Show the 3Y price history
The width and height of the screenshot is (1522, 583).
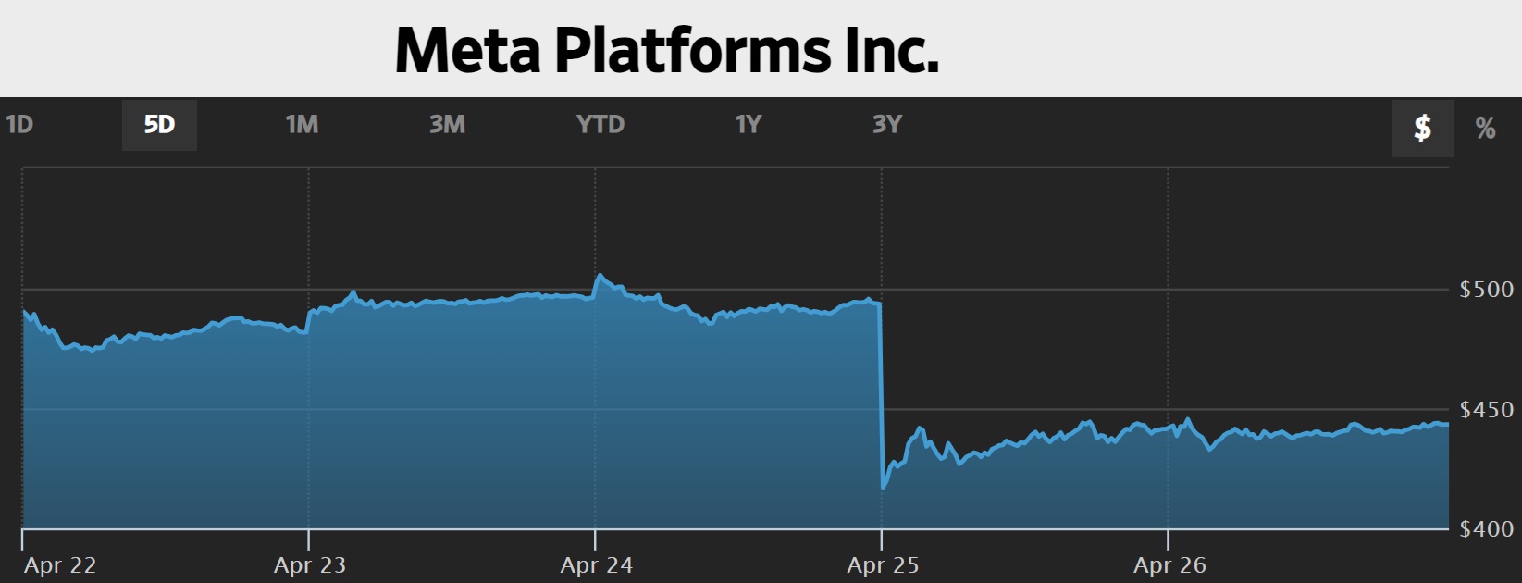886,125
